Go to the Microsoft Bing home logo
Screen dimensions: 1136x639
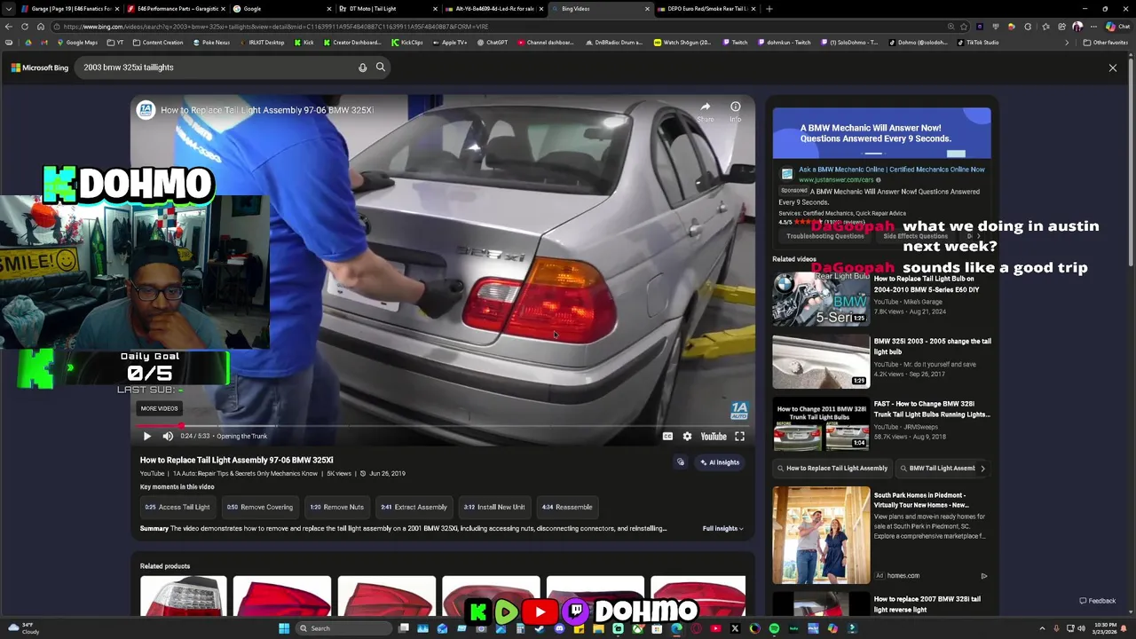coord(40,67)
